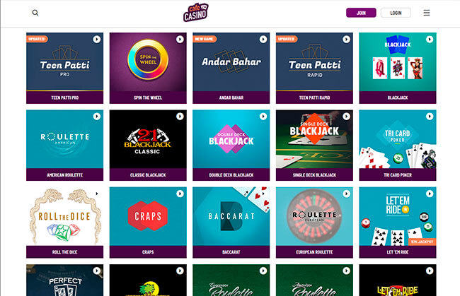Click the Cafe Casino logo
The image size is (460, 296).
tap(195, 12)
